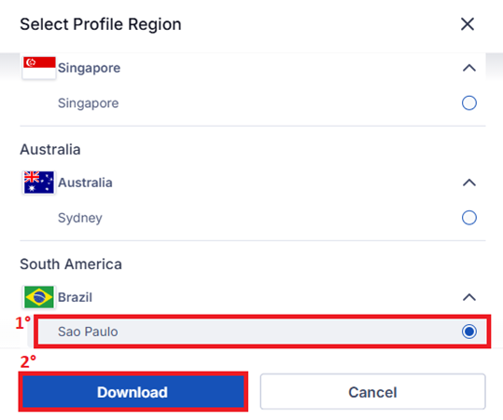Click the Select Profile Region title
This screenshot has height=420, width=503.
[x=101, y=24]
